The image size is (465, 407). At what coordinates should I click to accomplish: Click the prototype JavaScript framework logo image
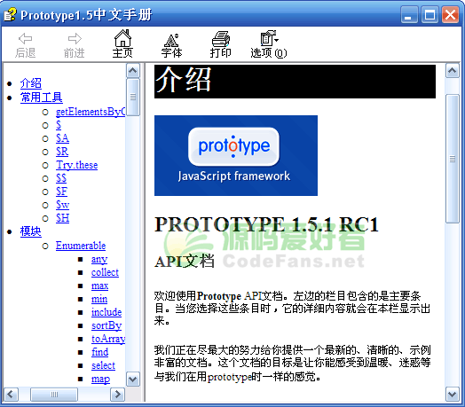click(x=236, y=155)
